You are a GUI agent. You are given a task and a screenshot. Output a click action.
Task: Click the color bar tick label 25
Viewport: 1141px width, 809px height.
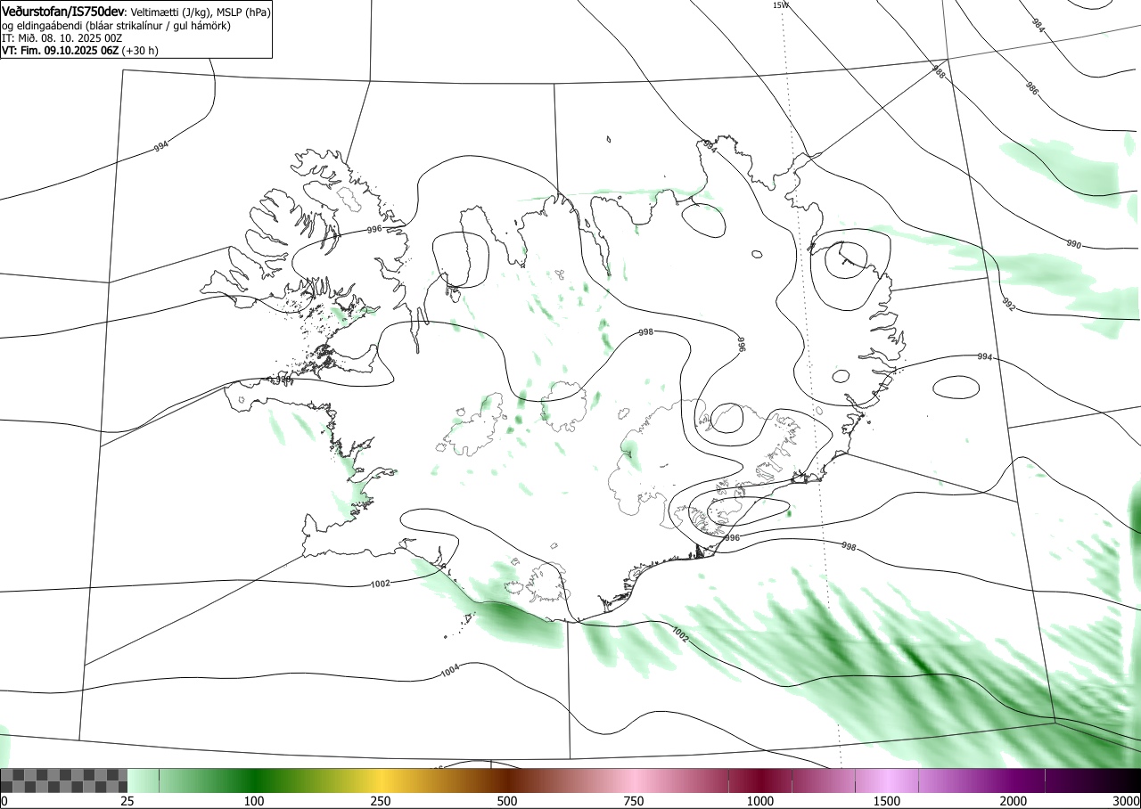[127, 801]
